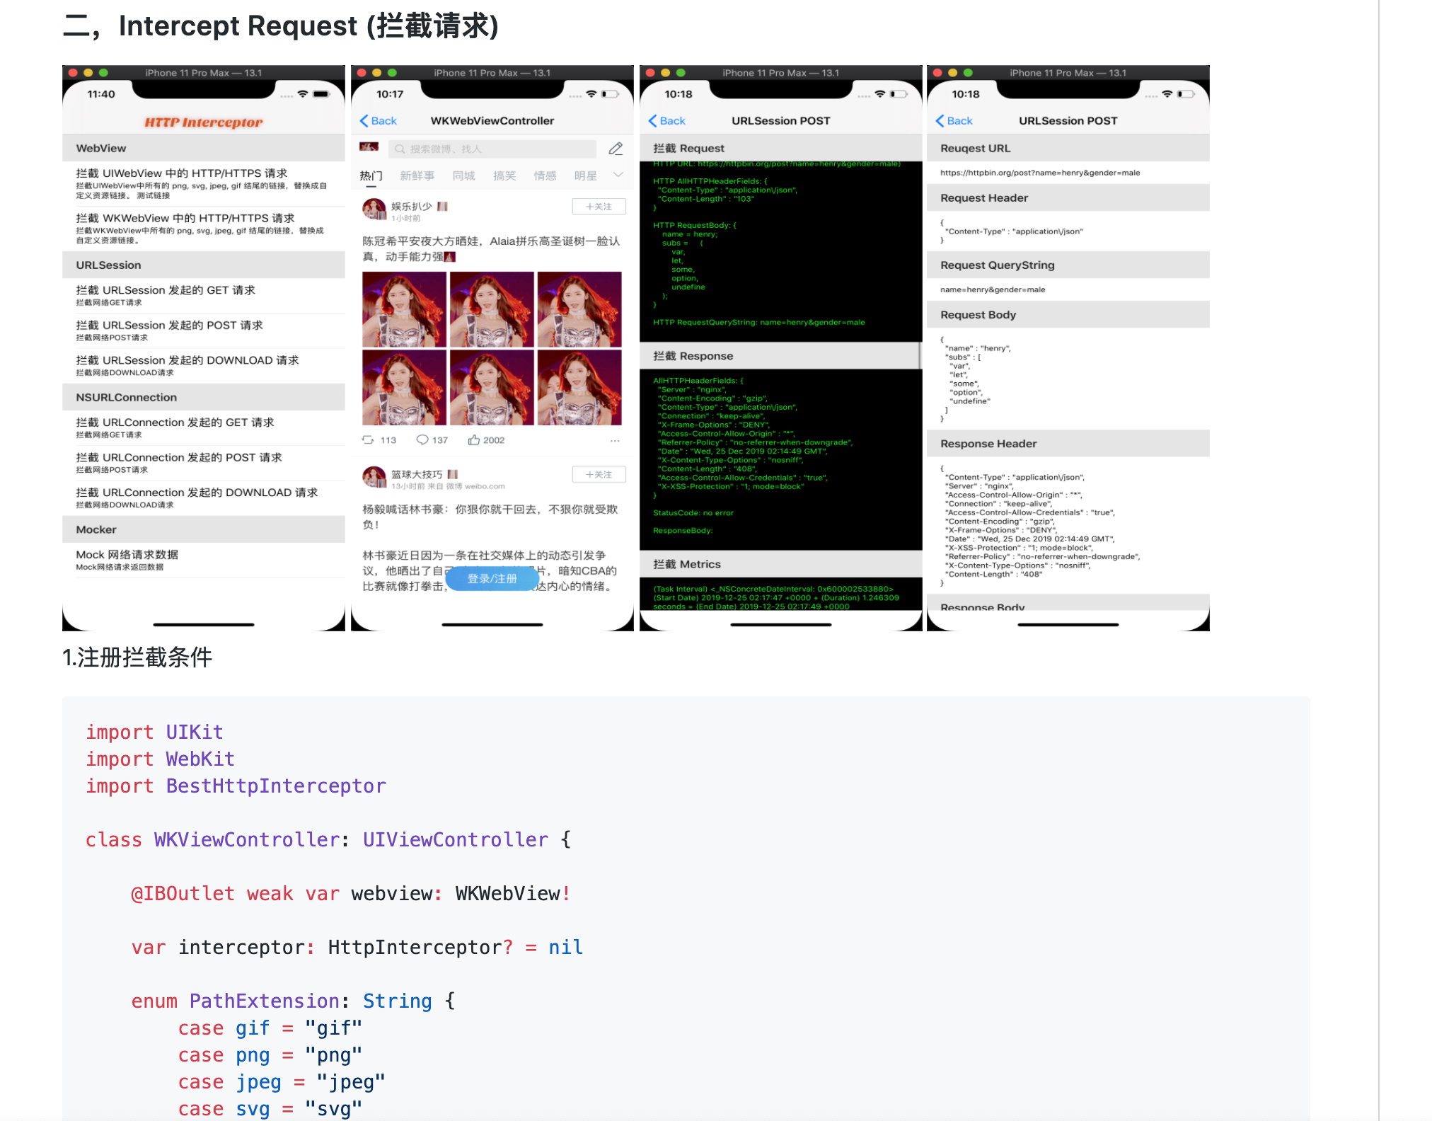This screenshot has width=1432, height=1121.
Task: Click the 搜索微博 search field
Action: (492, 149)
